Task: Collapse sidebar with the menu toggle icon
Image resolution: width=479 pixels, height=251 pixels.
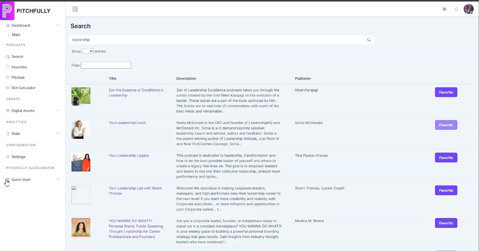Action: [75, 9]
